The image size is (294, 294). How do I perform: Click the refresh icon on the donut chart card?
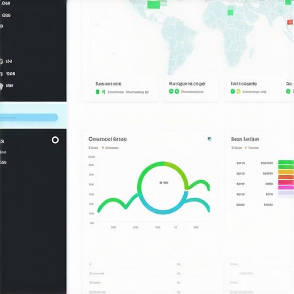pyautogui.click(x=210, y=139)
